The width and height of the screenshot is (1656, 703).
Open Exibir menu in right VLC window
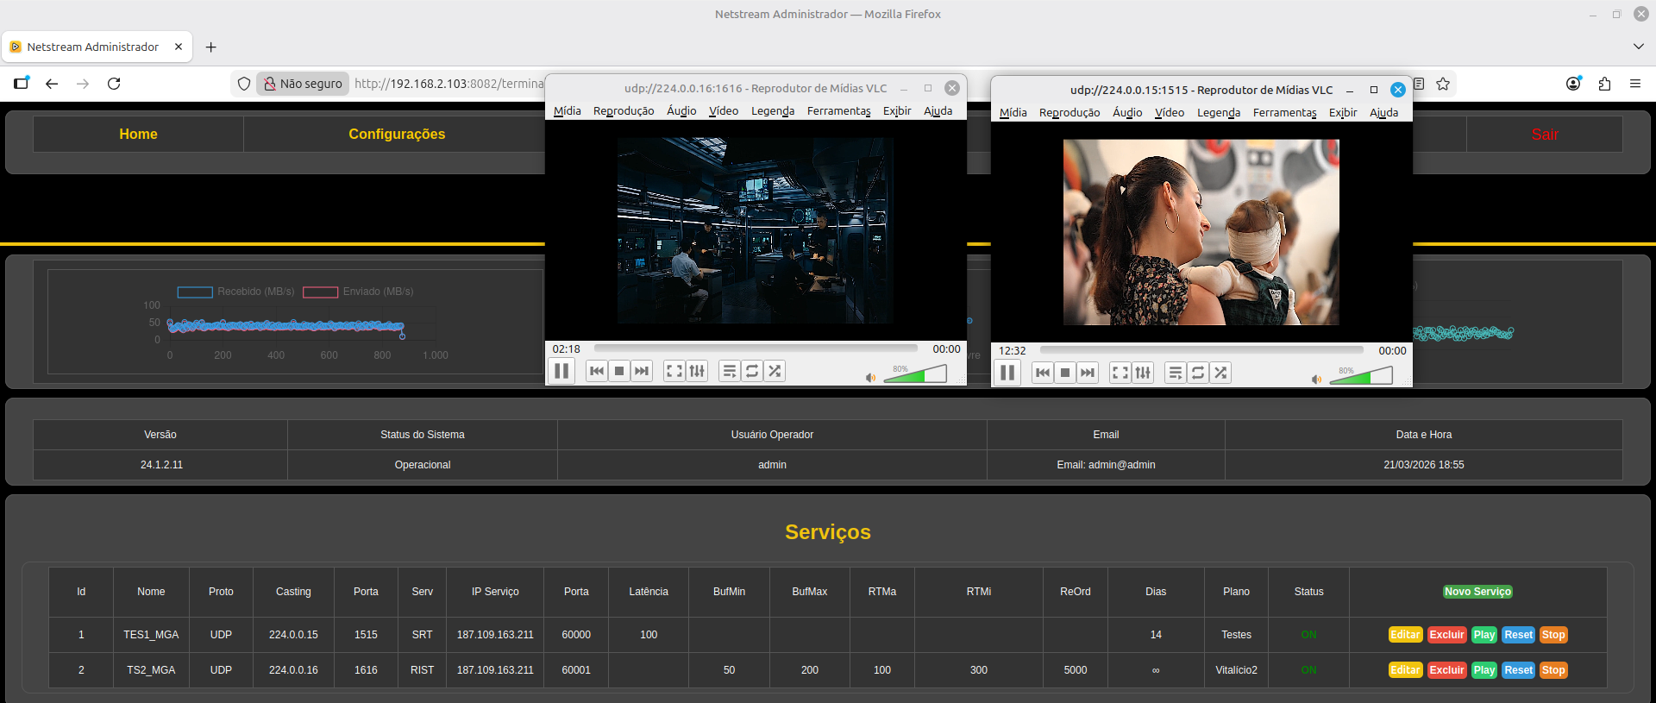click(x=1343, y=113)
